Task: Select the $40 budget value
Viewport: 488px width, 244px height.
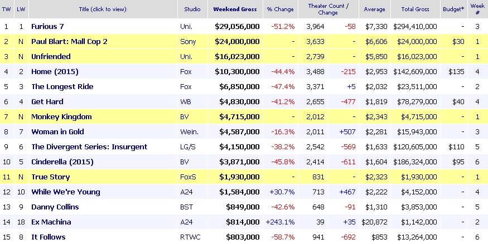Action: tap(458, 101)
